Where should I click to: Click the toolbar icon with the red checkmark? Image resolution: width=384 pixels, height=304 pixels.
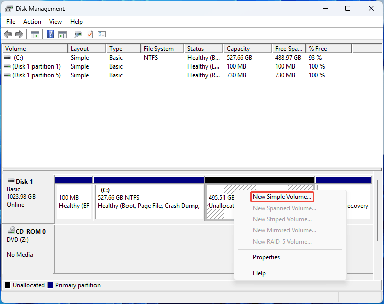point(90,35)
